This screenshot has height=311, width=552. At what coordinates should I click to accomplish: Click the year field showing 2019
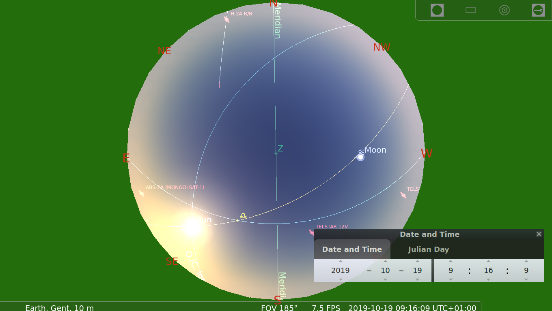pyautogui.click(x=341, y=271)
